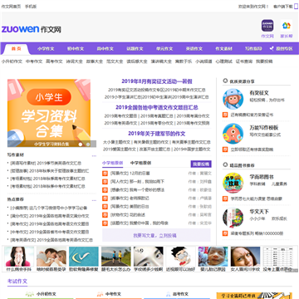Open the 作文素材 nav tab
Image resolution: width=299 pixels, height=299 pixels.
point(223,49)
